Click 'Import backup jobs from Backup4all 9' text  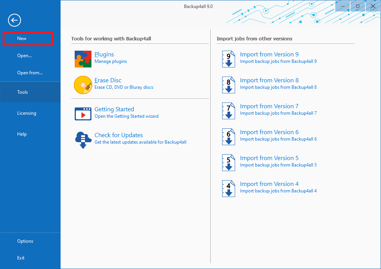[x=278, y=61]
